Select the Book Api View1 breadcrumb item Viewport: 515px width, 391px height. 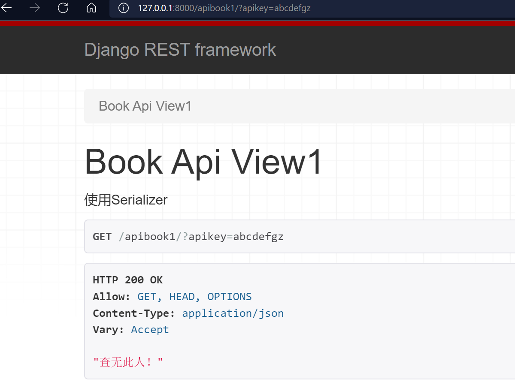coord(145,106)
